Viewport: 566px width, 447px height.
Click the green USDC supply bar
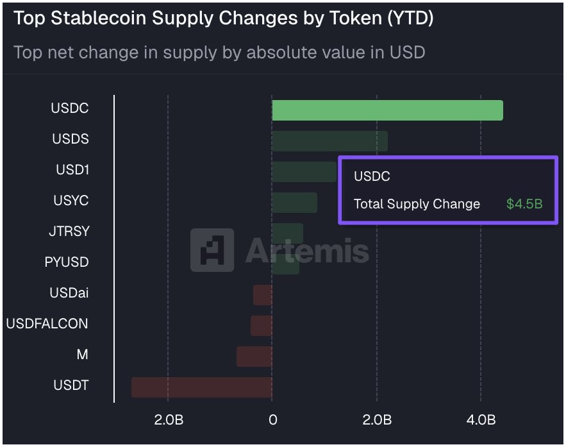click(387, 110)
